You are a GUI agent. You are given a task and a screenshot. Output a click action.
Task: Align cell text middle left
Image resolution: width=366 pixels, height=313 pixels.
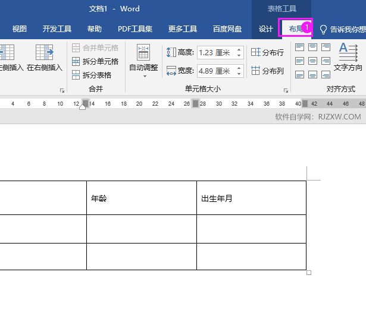[x=299, y=61]
